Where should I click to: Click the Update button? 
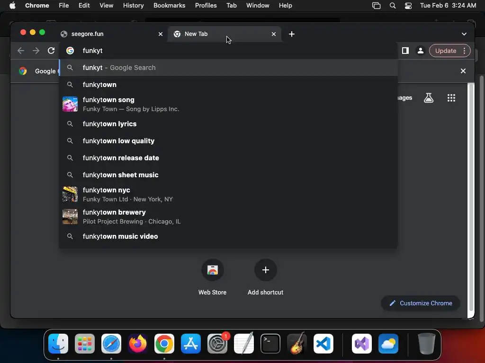(x=445, y=51)
